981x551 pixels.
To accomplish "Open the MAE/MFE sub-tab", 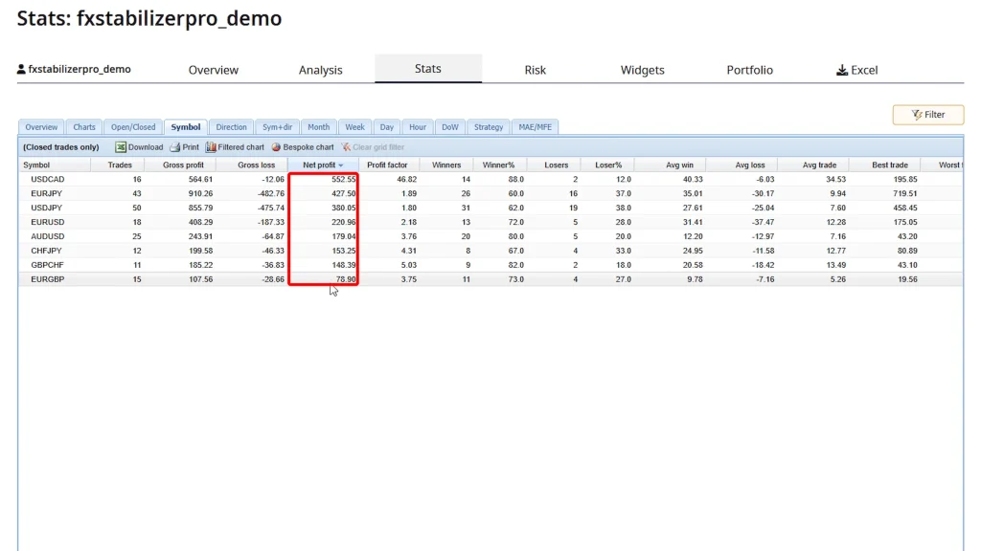I will (x=536, y=127).
